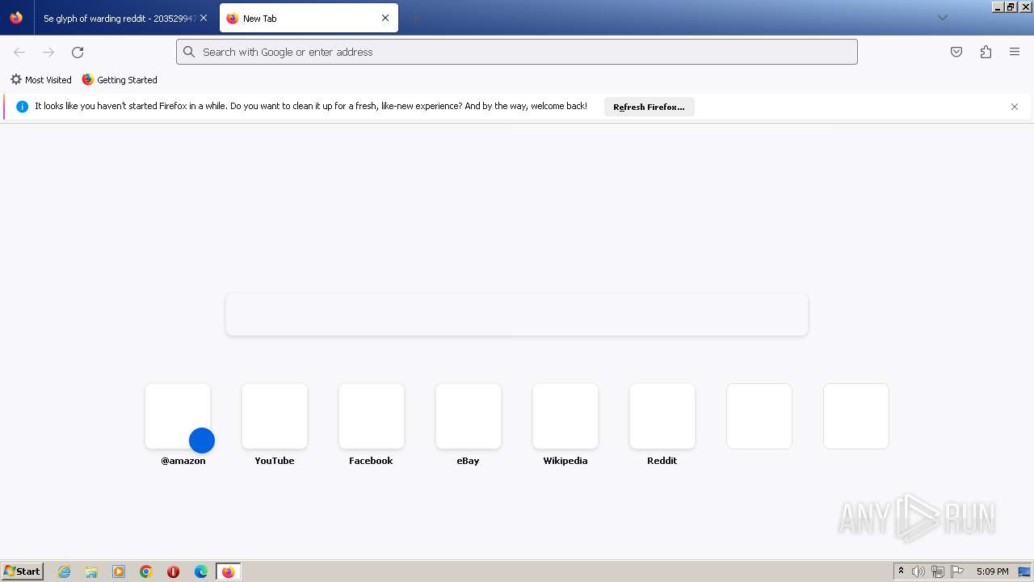Open Windows Media Player from taskbar
The height and width of the screenshot is (582, 1034).
click(x=119, y=571)
